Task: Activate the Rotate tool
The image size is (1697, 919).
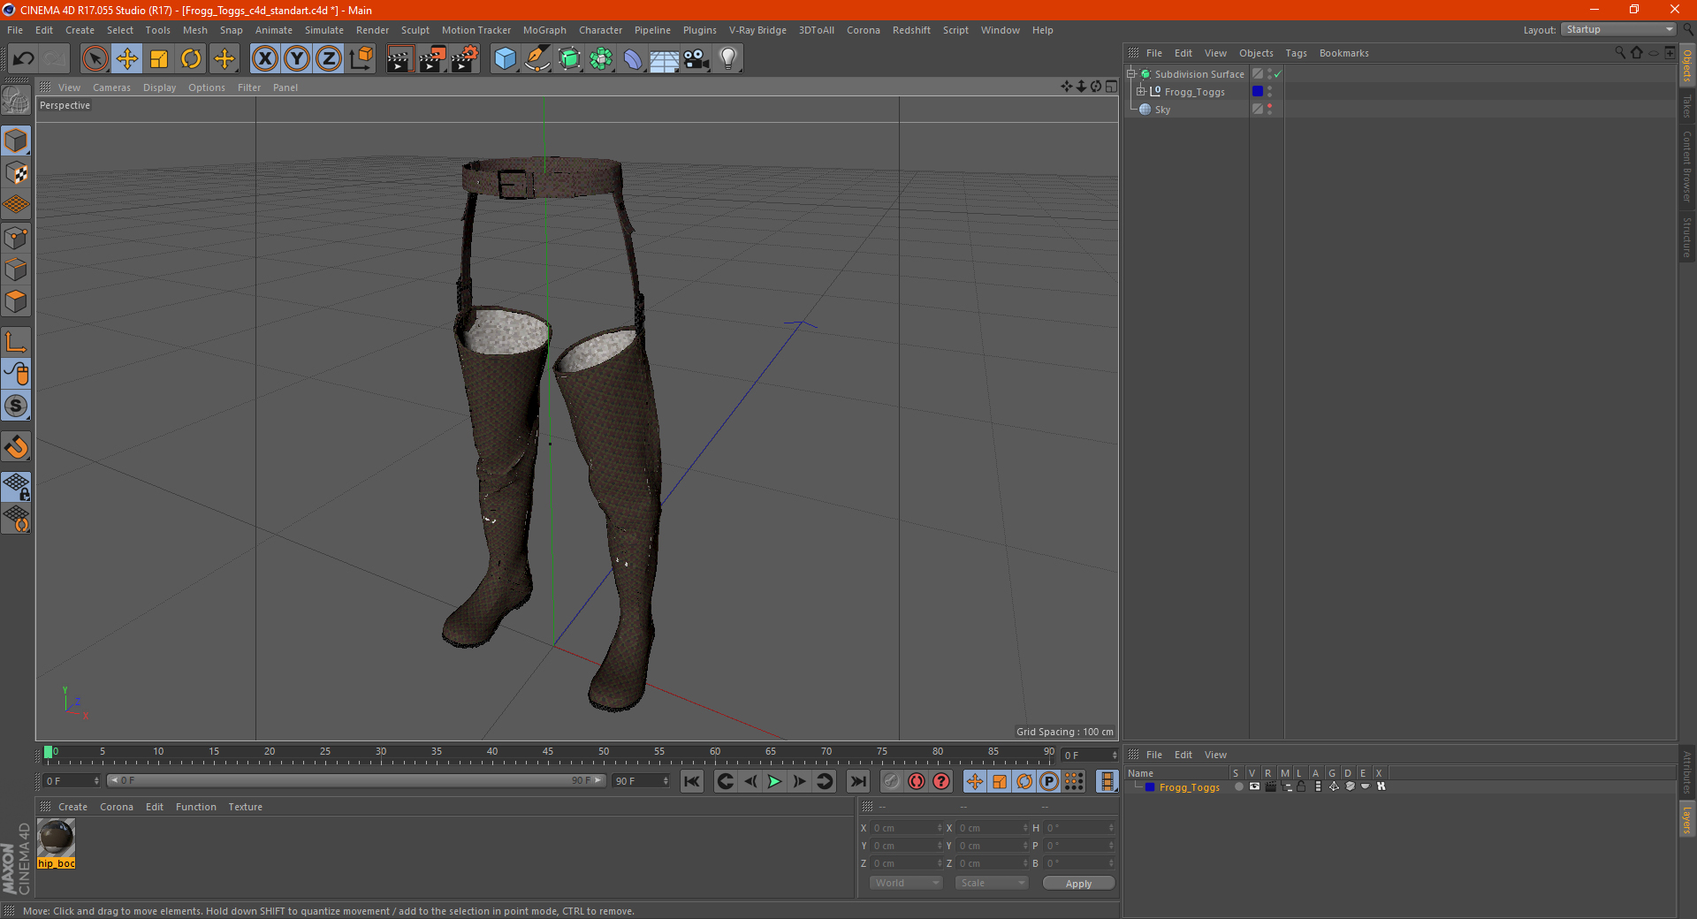Action: [191, 59]
